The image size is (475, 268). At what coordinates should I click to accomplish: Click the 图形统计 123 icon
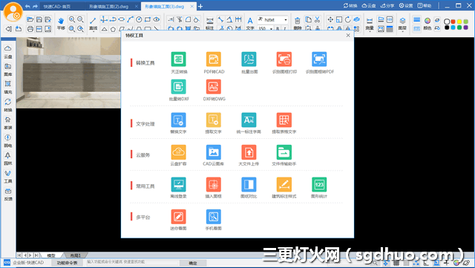pos(319,184)
